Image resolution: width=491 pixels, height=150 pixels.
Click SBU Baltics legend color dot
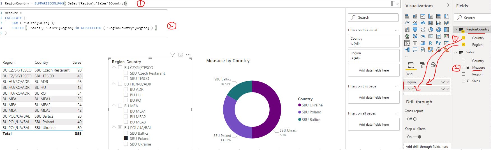pos(300,120)
